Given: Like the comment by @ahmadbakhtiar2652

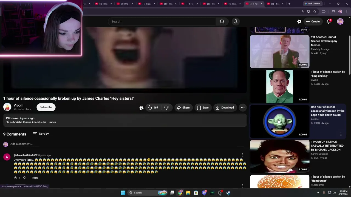Looking at the screenshot, I should (x=15, y=178).
